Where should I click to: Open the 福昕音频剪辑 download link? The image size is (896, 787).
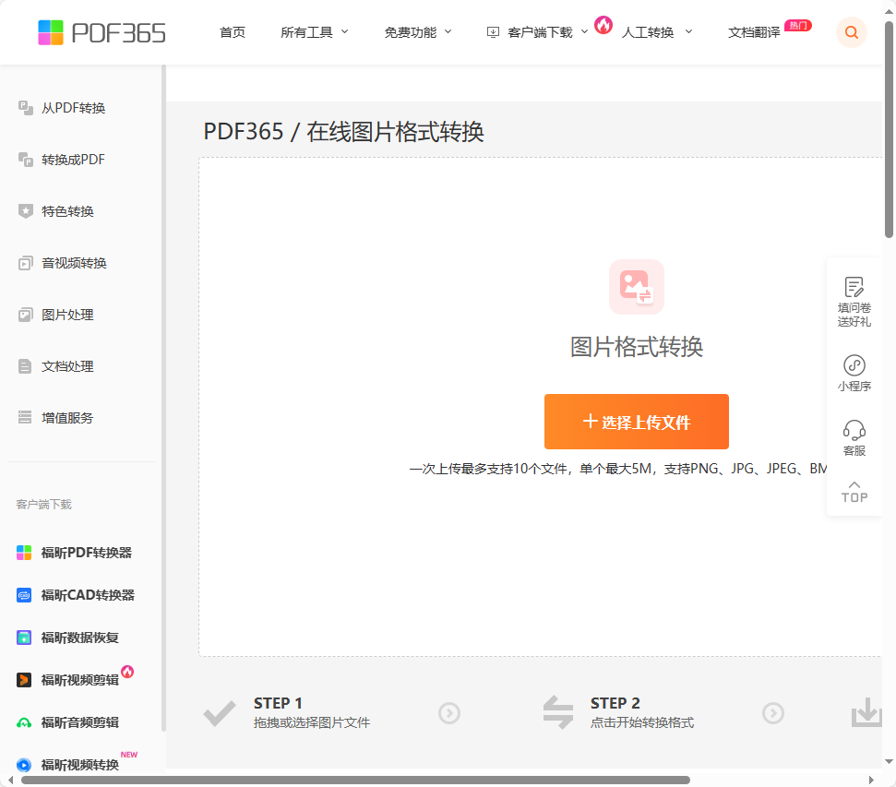coord(80,722)
